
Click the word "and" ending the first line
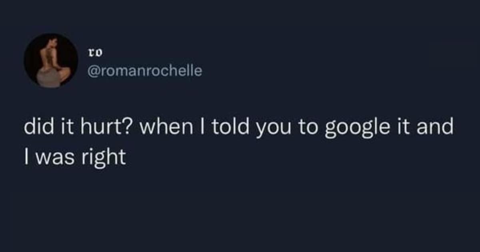435,128
